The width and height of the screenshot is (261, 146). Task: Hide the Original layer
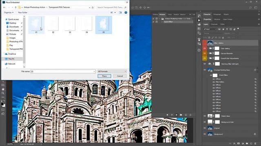(x=205, y=128)
